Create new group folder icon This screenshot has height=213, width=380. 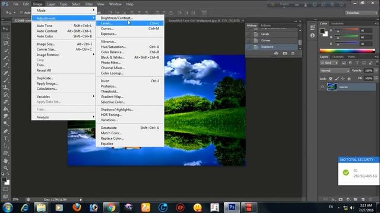click(356, 199)
